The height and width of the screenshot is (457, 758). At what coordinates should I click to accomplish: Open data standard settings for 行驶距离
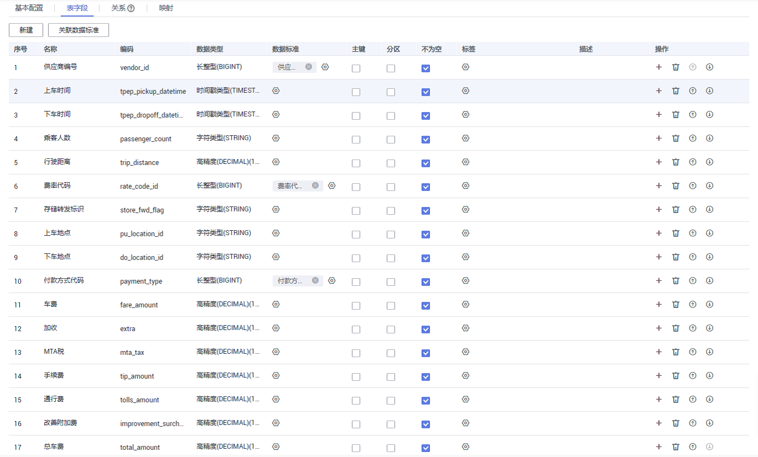coord(276,162)
